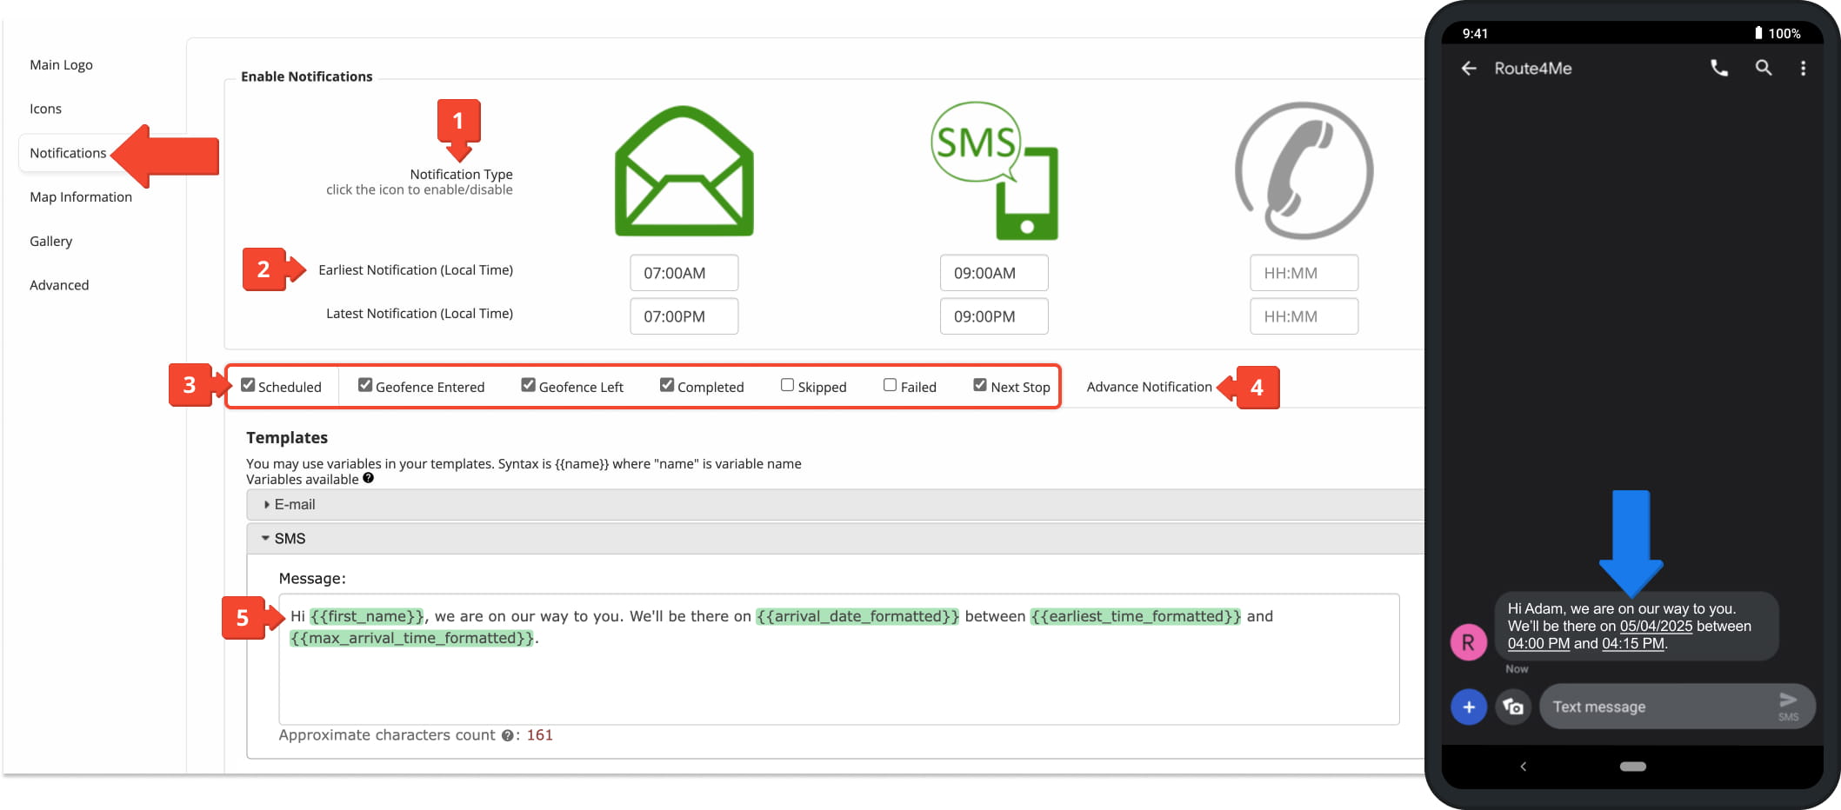The image size is (1841, 810).
Task: Open the three-dot menu in the phone header
Action: (1803, 68)
